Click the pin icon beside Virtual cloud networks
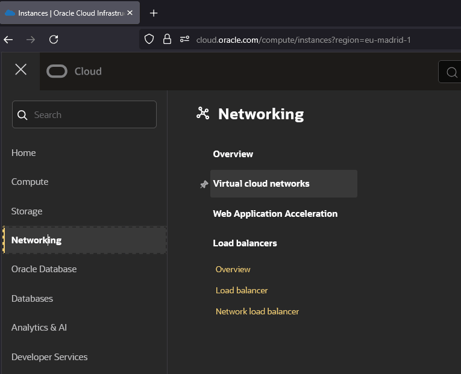The width and height of the screenshot is (461, 374). point(204,184)
